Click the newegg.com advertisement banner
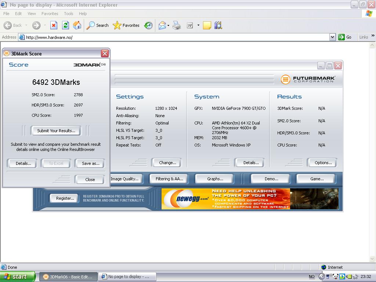 (x=250, y=199)
